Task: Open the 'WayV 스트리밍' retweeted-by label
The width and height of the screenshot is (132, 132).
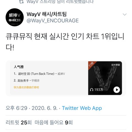Action: click(x=60, y=2)
